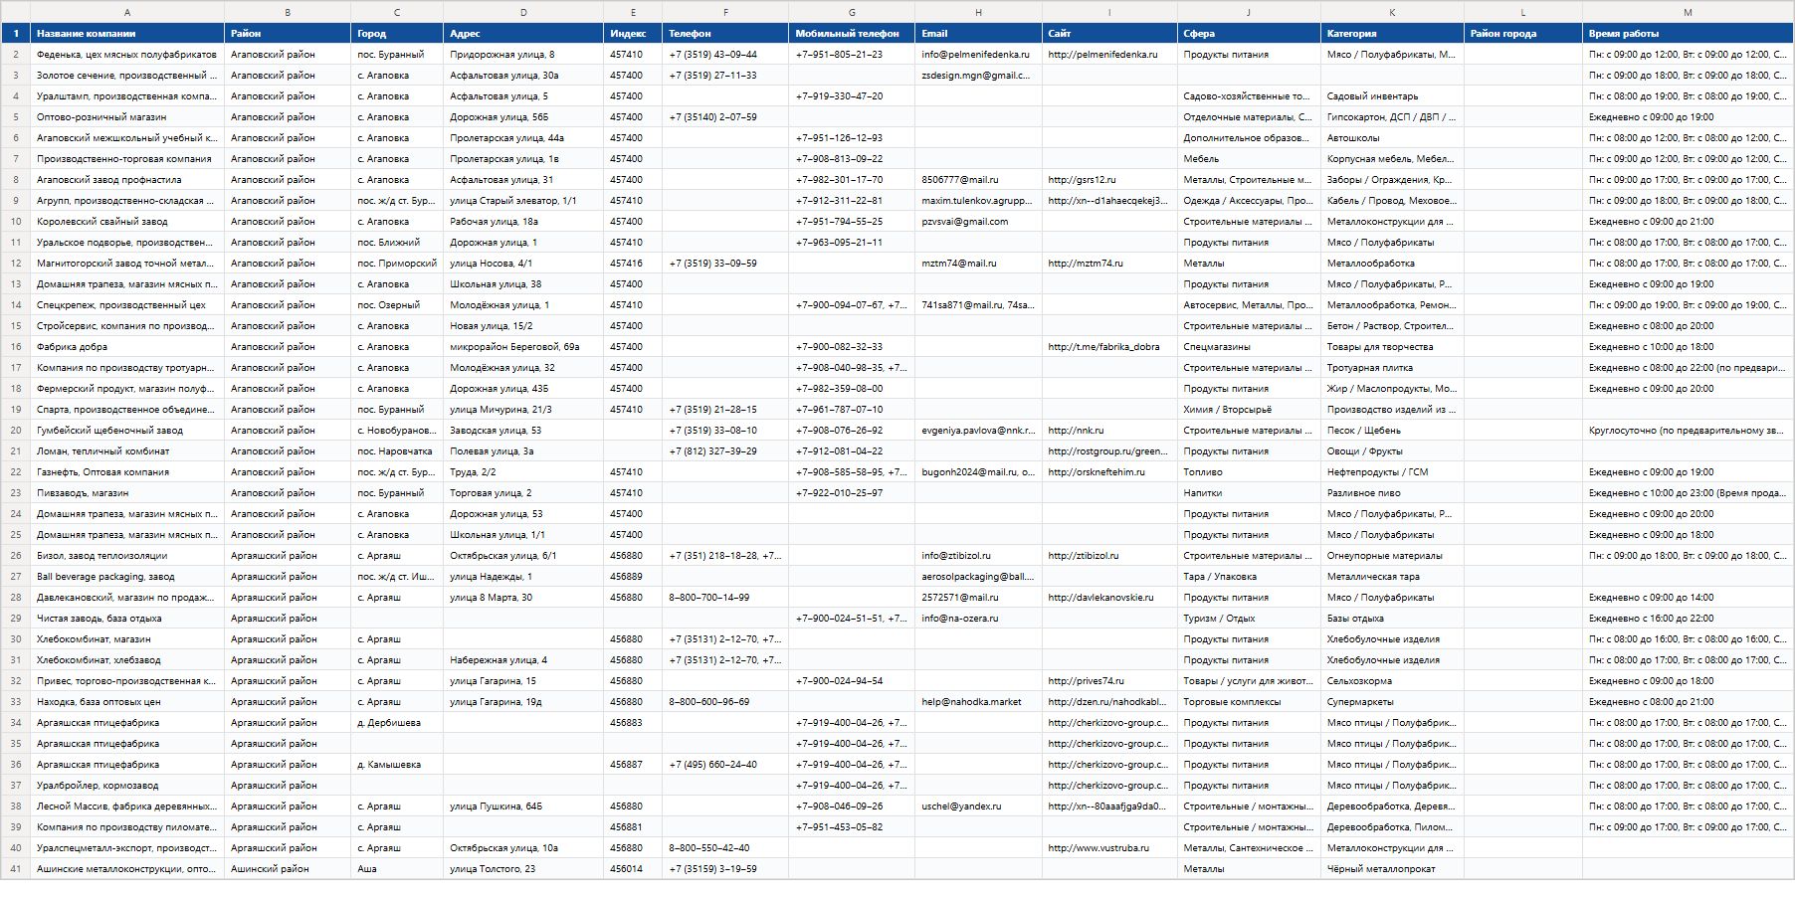Select the "Тротуарная плитка" category cell
This screenshot has width=1795, height=897.
(1392, 368)
